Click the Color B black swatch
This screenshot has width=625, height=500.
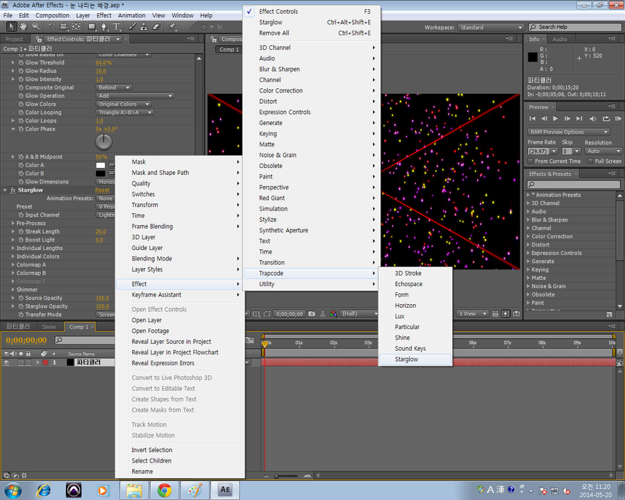click(x=101, y=174)
